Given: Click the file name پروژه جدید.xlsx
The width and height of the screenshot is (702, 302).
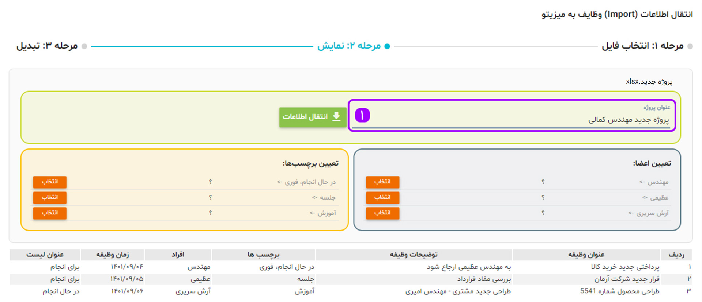Looking at the screenshot, I should tap(649, 82).
